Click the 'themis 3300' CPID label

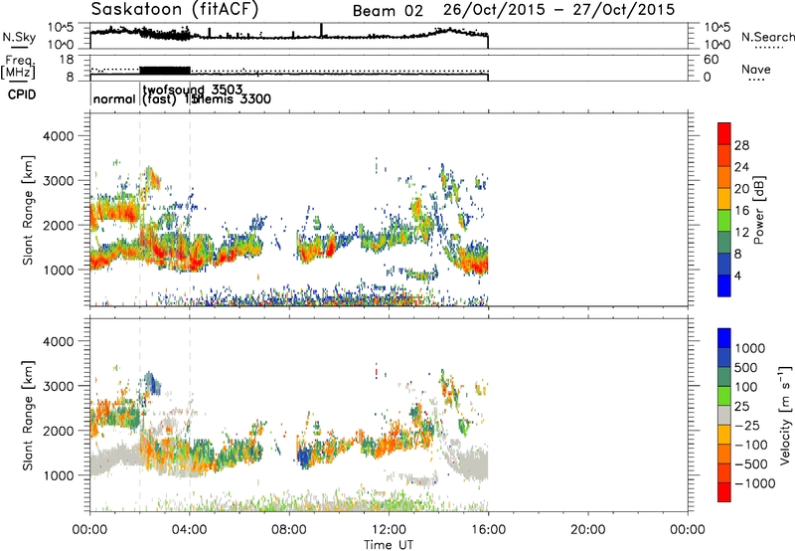pyautogui.click(x=231, y=98)
